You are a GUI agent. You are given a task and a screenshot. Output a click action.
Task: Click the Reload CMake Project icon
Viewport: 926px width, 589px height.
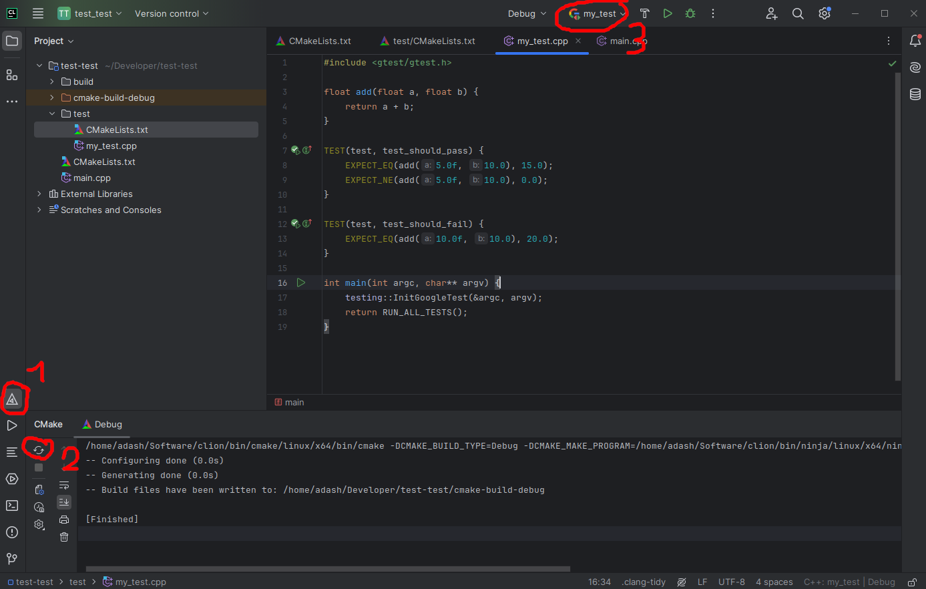pyautogui.click(x=39, y=450)
